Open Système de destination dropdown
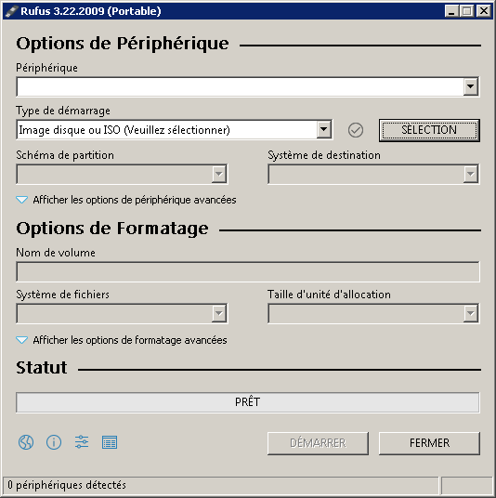This screenshot has height=498, width=496. [x=373, y=174]
